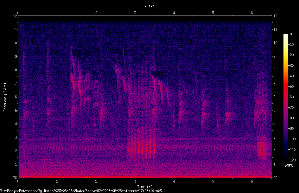Click the '-120' value on the color scale
Viewport: 299px width, 193px height.
pos(292,160)
